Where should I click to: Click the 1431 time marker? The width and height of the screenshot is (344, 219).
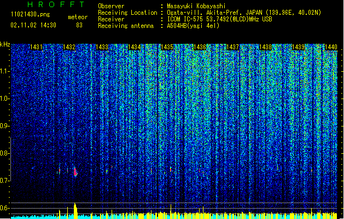[36, 47]
